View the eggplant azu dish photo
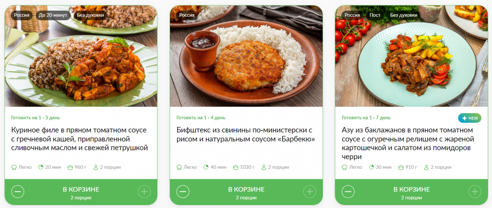This screenshot has height=208, width=492. click(x=411, y=56)
